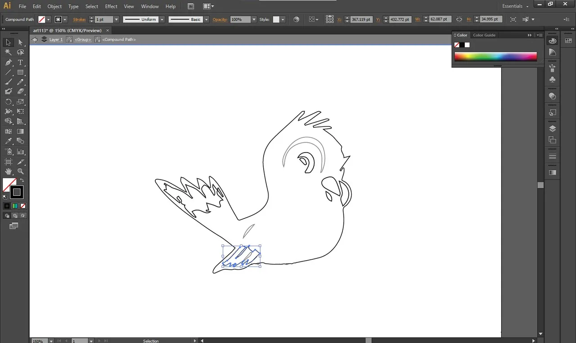
Task: Pick the Column Graph tool
Action: pyautogui.click(x=20, y=152)
